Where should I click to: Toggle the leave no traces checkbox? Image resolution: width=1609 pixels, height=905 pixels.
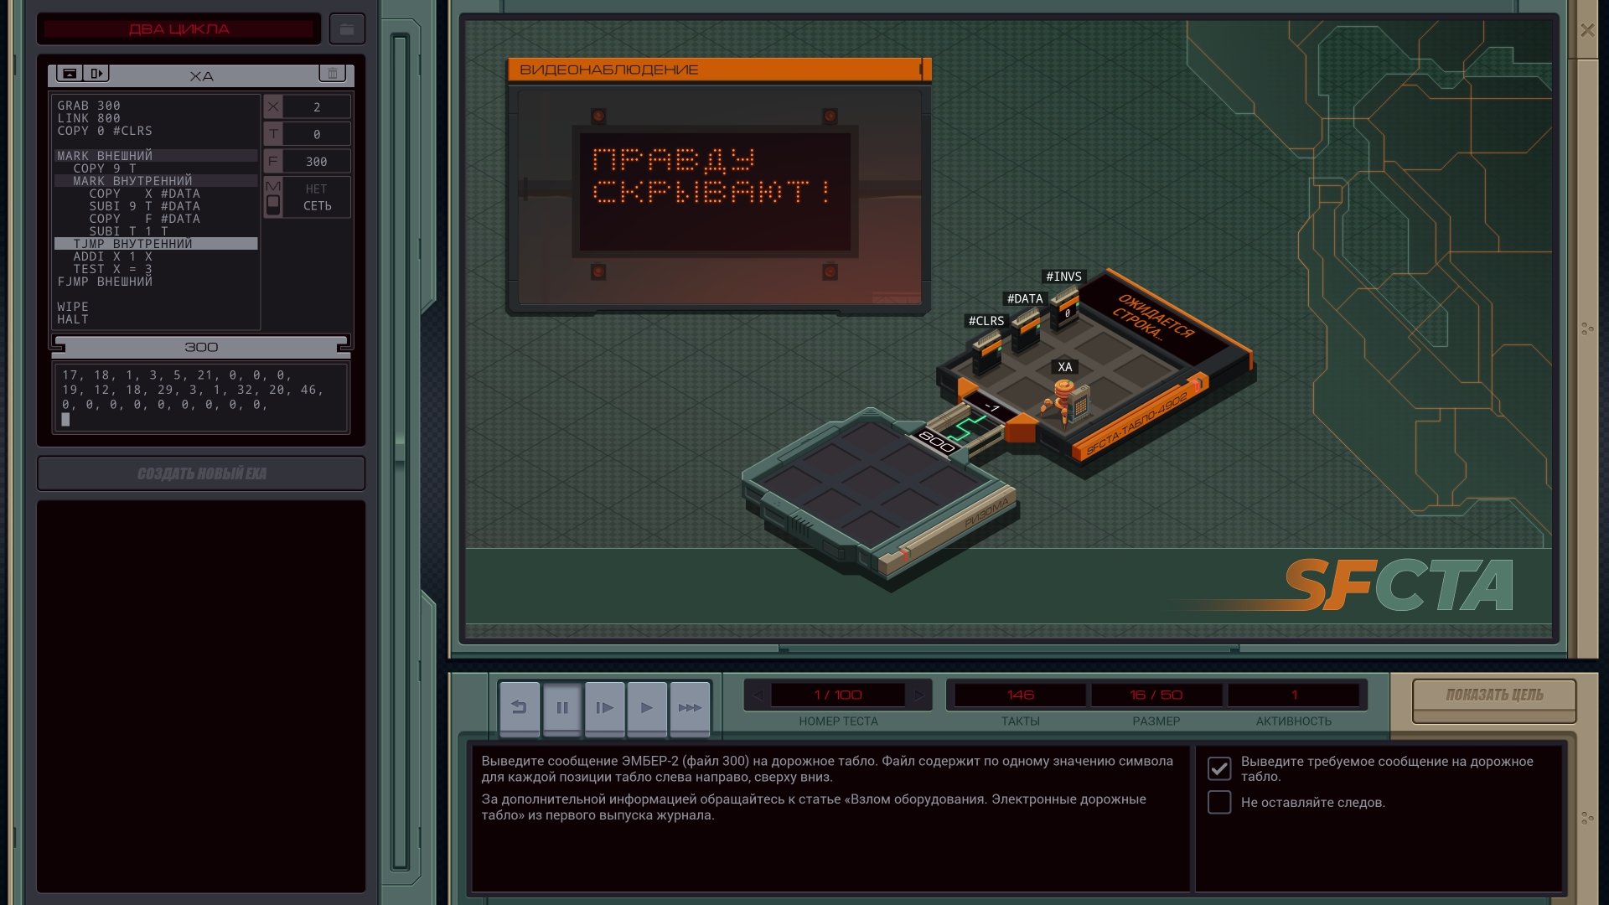(x=1219, y=802)
